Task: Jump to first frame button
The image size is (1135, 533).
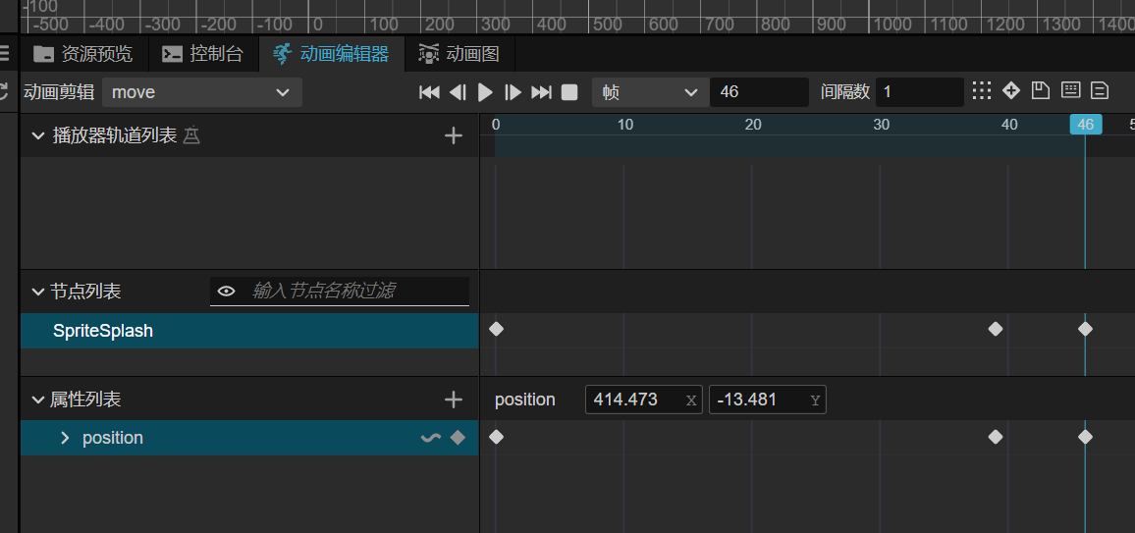Action: coord(429,92)
